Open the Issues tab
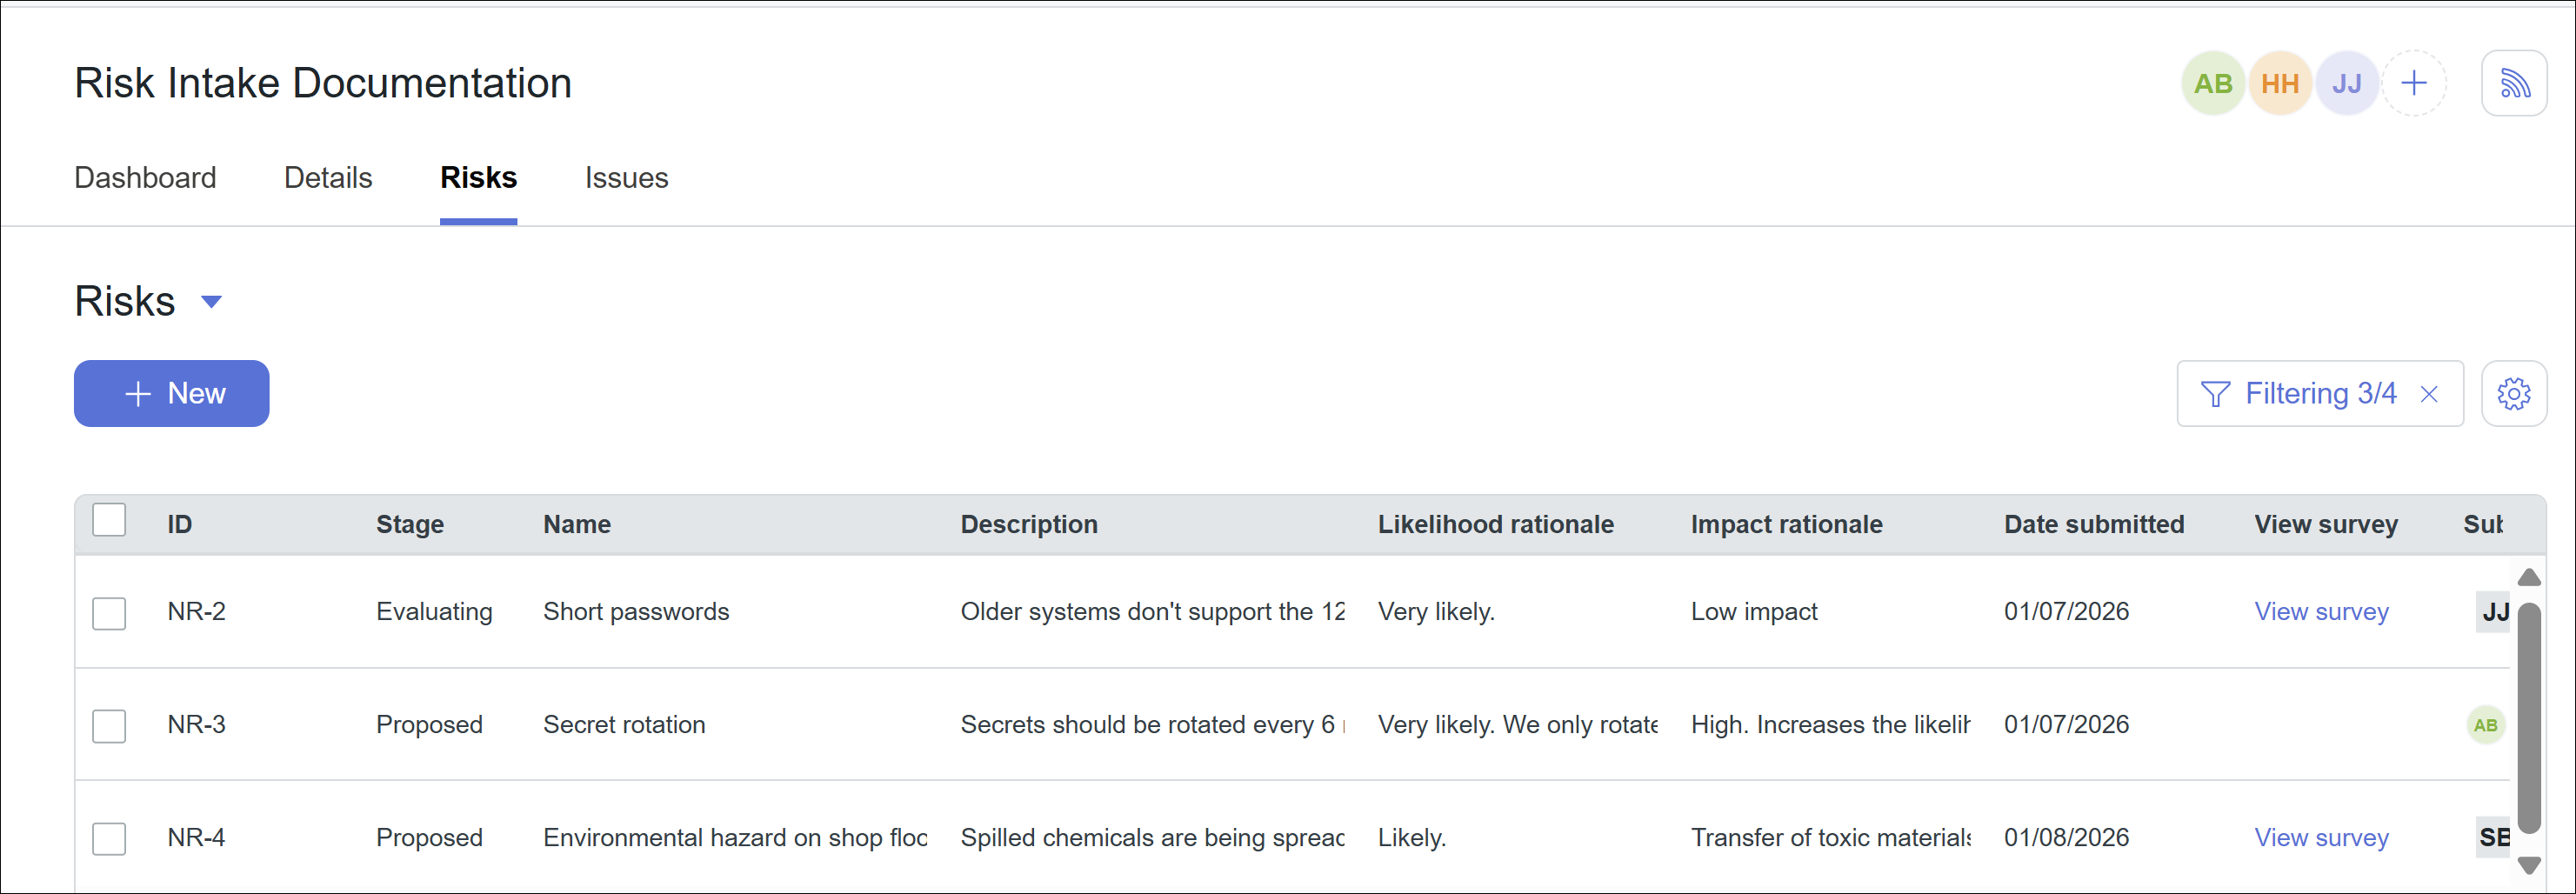This screenshot has width=2576, height=894. [x=626, y=178]
